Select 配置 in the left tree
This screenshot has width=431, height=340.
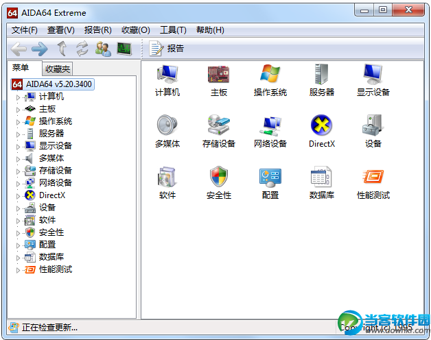click(x=47, y=245)
